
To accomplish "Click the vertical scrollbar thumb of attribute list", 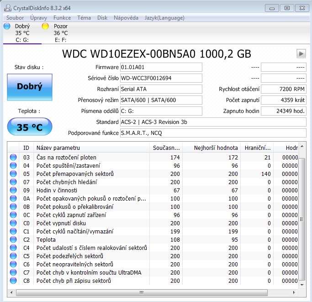I will pos(302,219).
